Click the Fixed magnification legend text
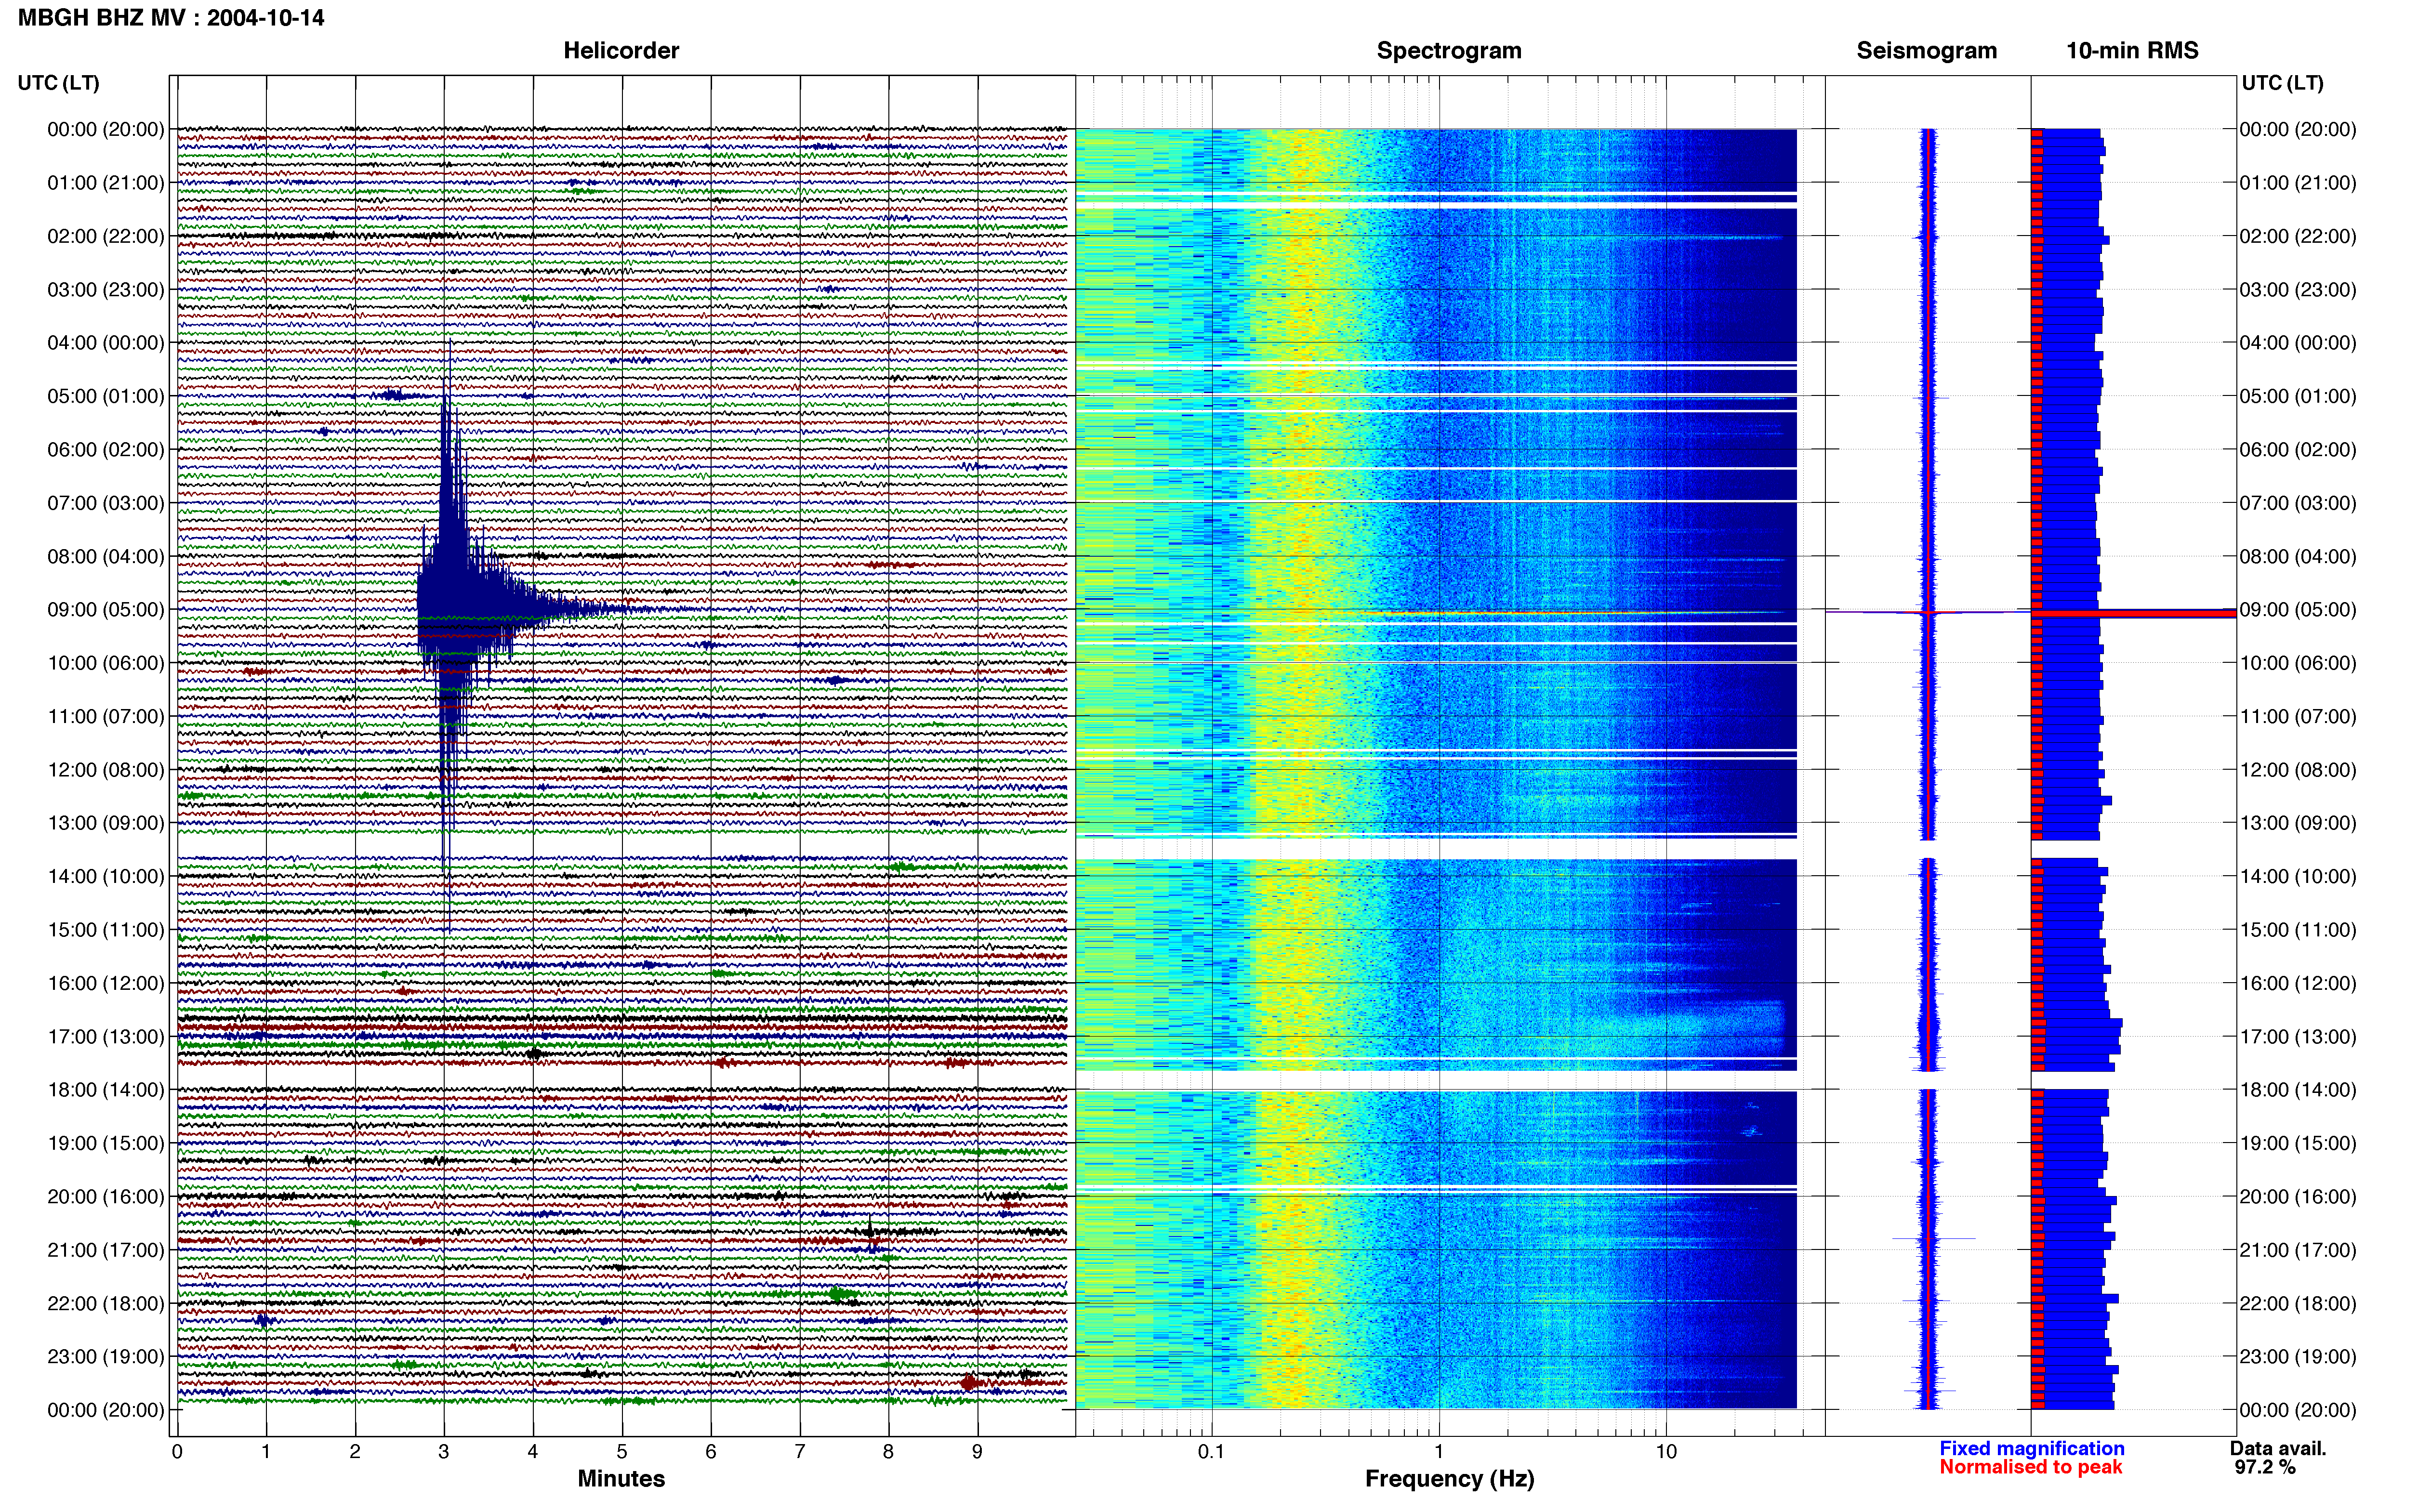 click(2031, 1448)
